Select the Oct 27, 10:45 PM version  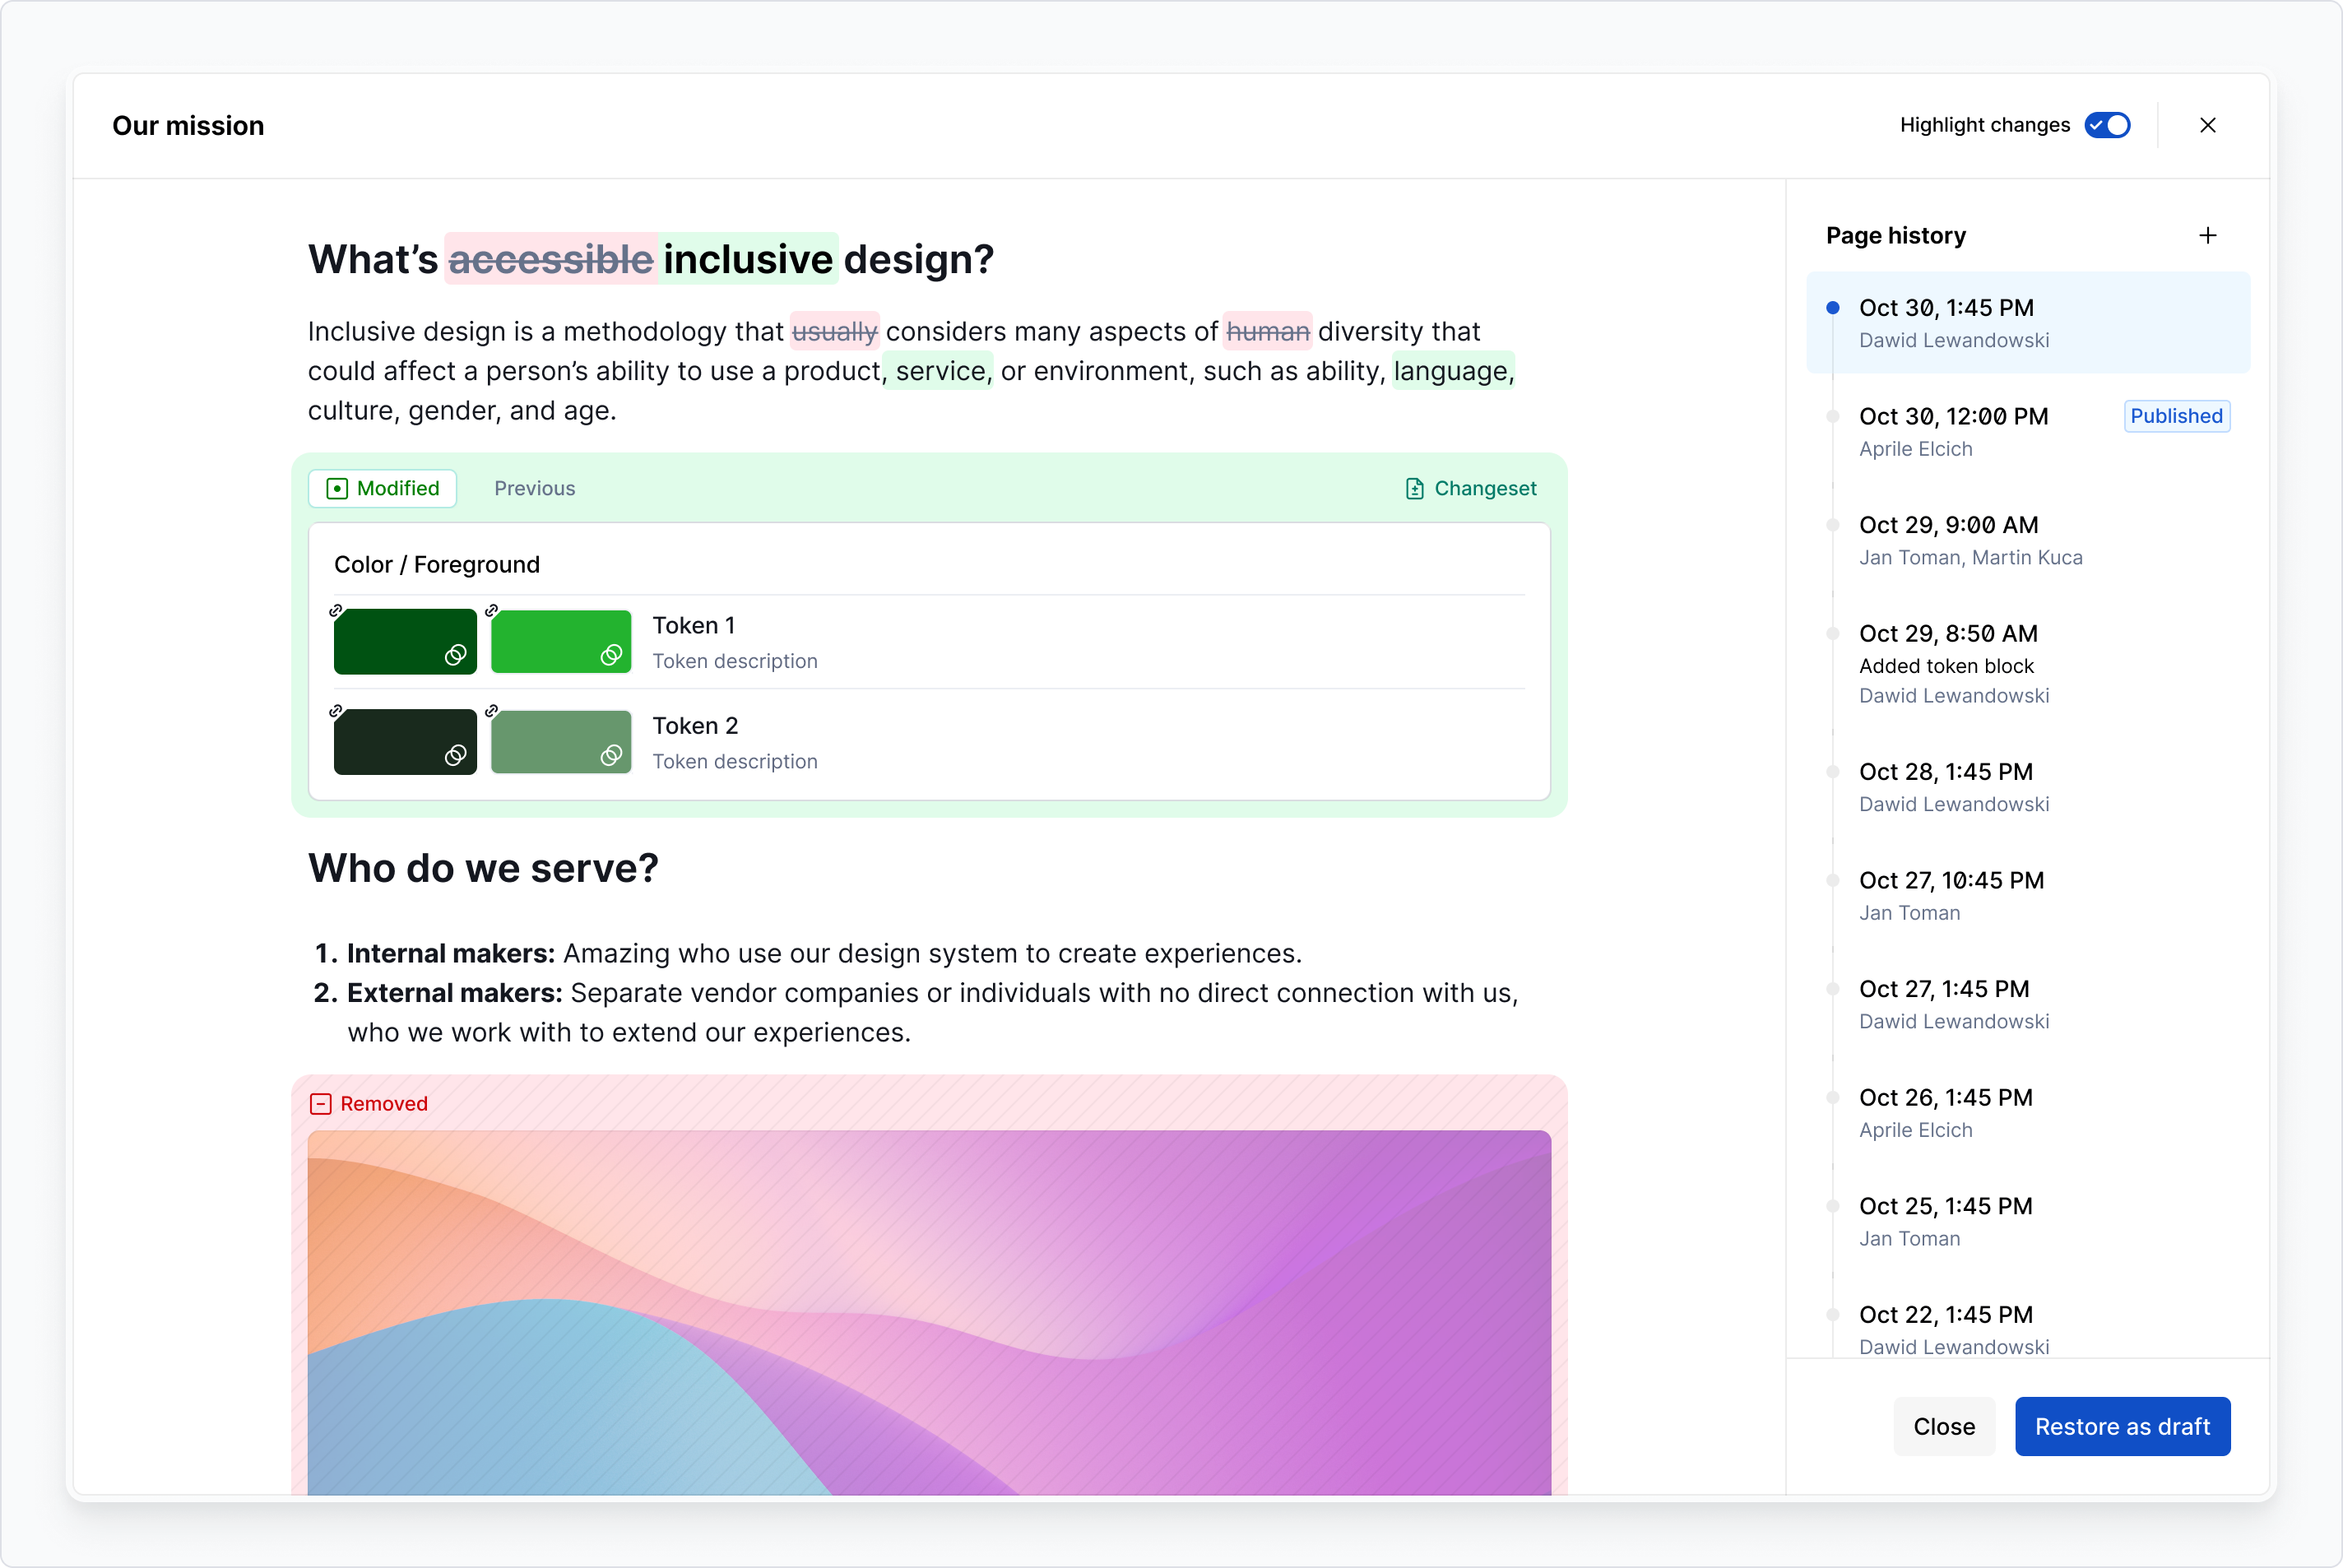[x=2028, y=895]
